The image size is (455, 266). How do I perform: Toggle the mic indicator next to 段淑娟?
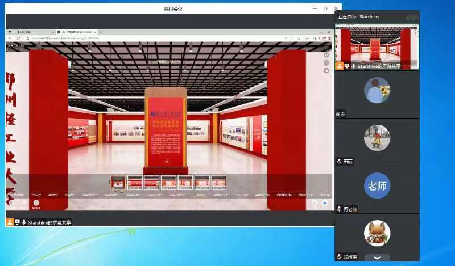coord(339,256)
